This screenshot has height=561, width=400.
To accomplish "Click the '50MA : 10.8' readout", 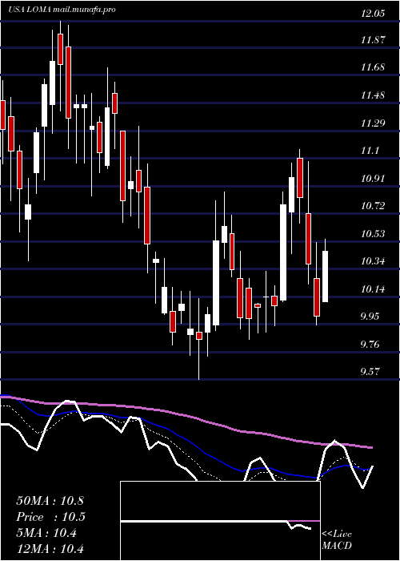I will click(x=50, y=501).
